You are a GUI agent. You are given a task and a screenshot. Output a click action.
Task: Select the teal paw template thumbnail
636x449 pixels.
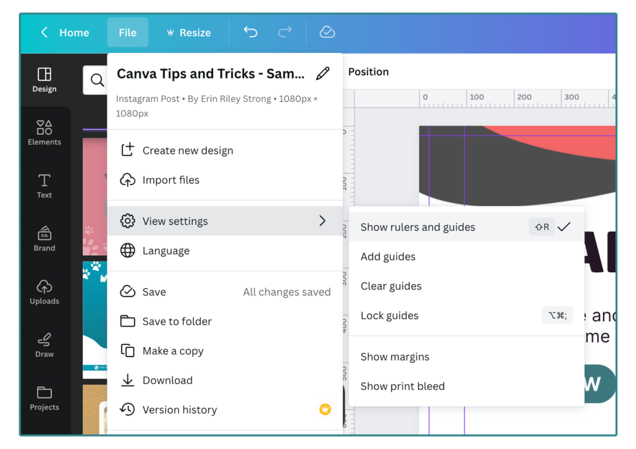[x=95, y=320]
